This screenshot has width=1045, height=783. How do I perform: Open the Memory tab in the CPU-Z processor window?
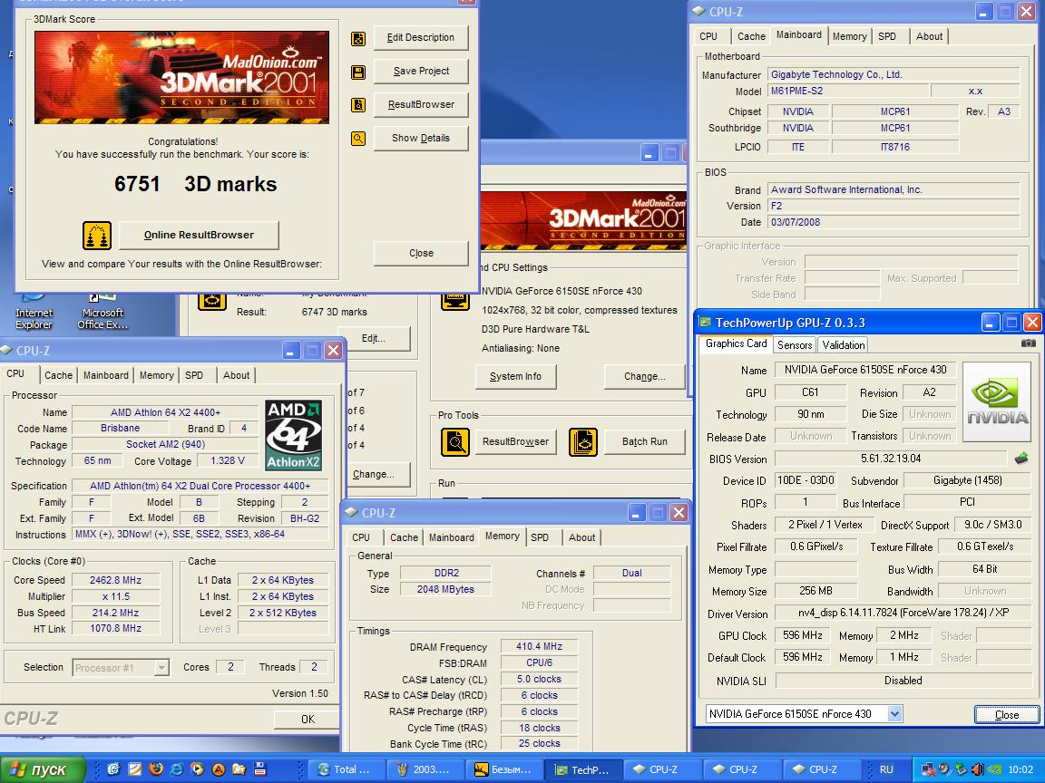157,375
